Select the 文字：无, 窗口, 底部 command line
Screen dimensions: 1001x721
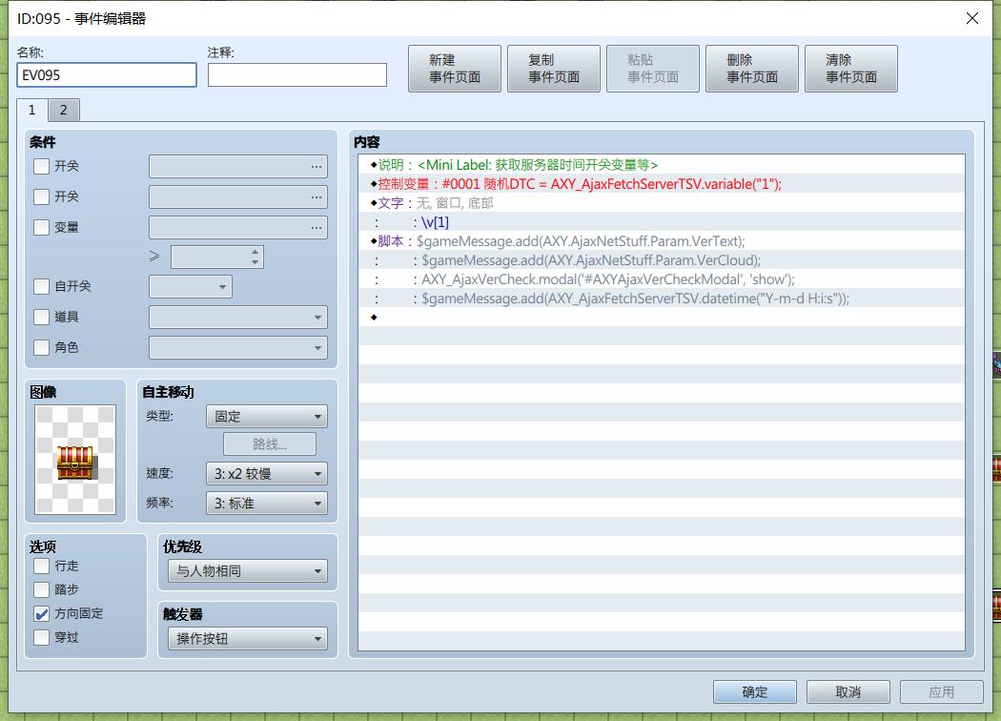(x=662, y=203)
